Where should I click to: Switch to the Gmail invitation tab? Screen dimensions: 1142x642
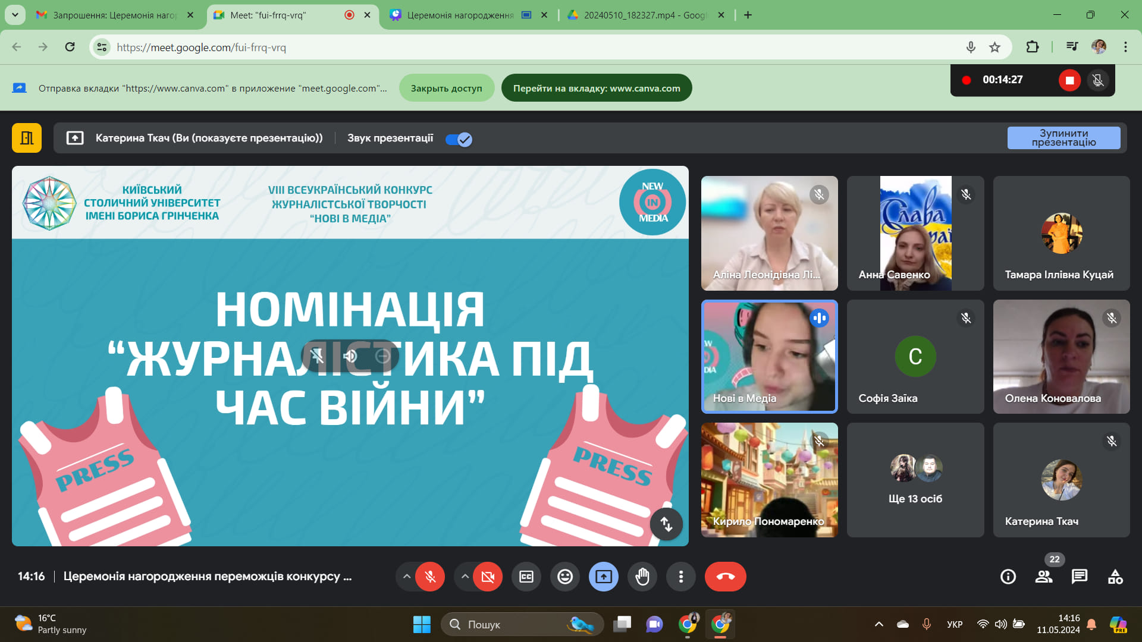click(114, 15)
